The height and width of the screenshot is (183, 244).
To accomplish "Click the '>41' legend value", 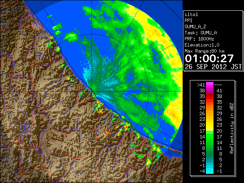I will pyautogui.click(x=201, y=85).
